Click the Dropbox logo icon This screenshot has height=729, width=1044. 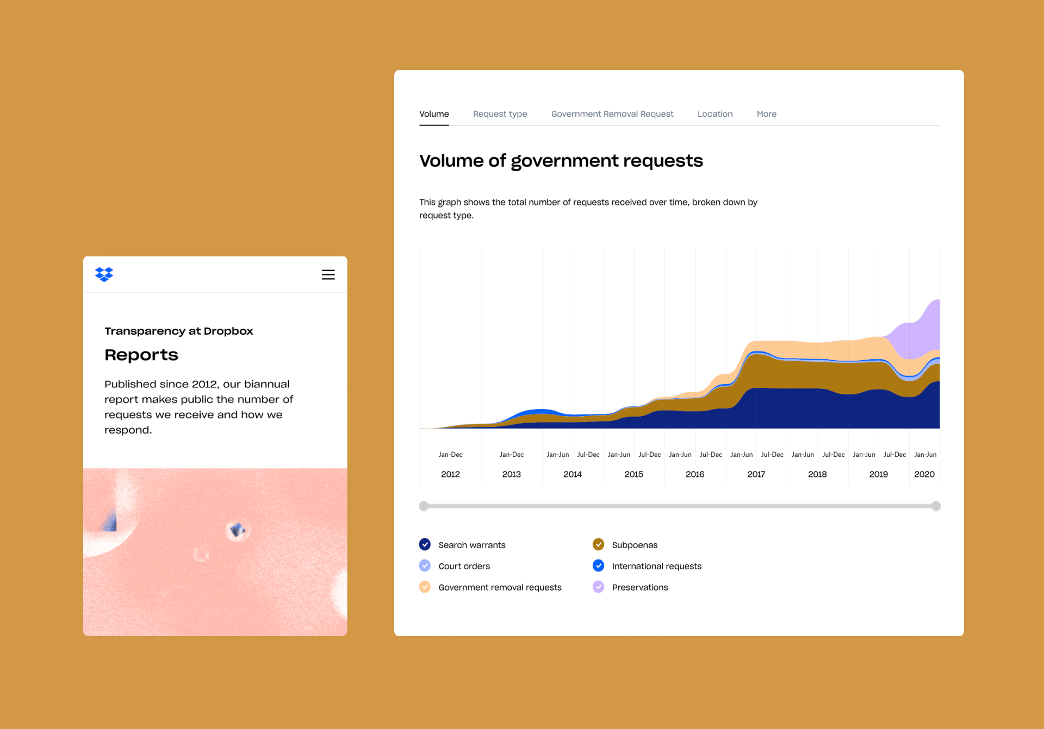tap(104, 274)
